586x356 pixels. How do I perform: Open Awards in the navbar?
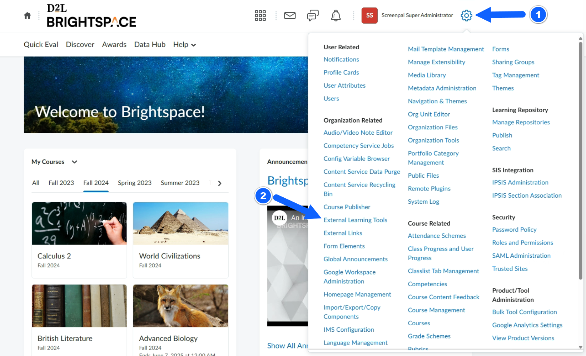coord(114,45)
